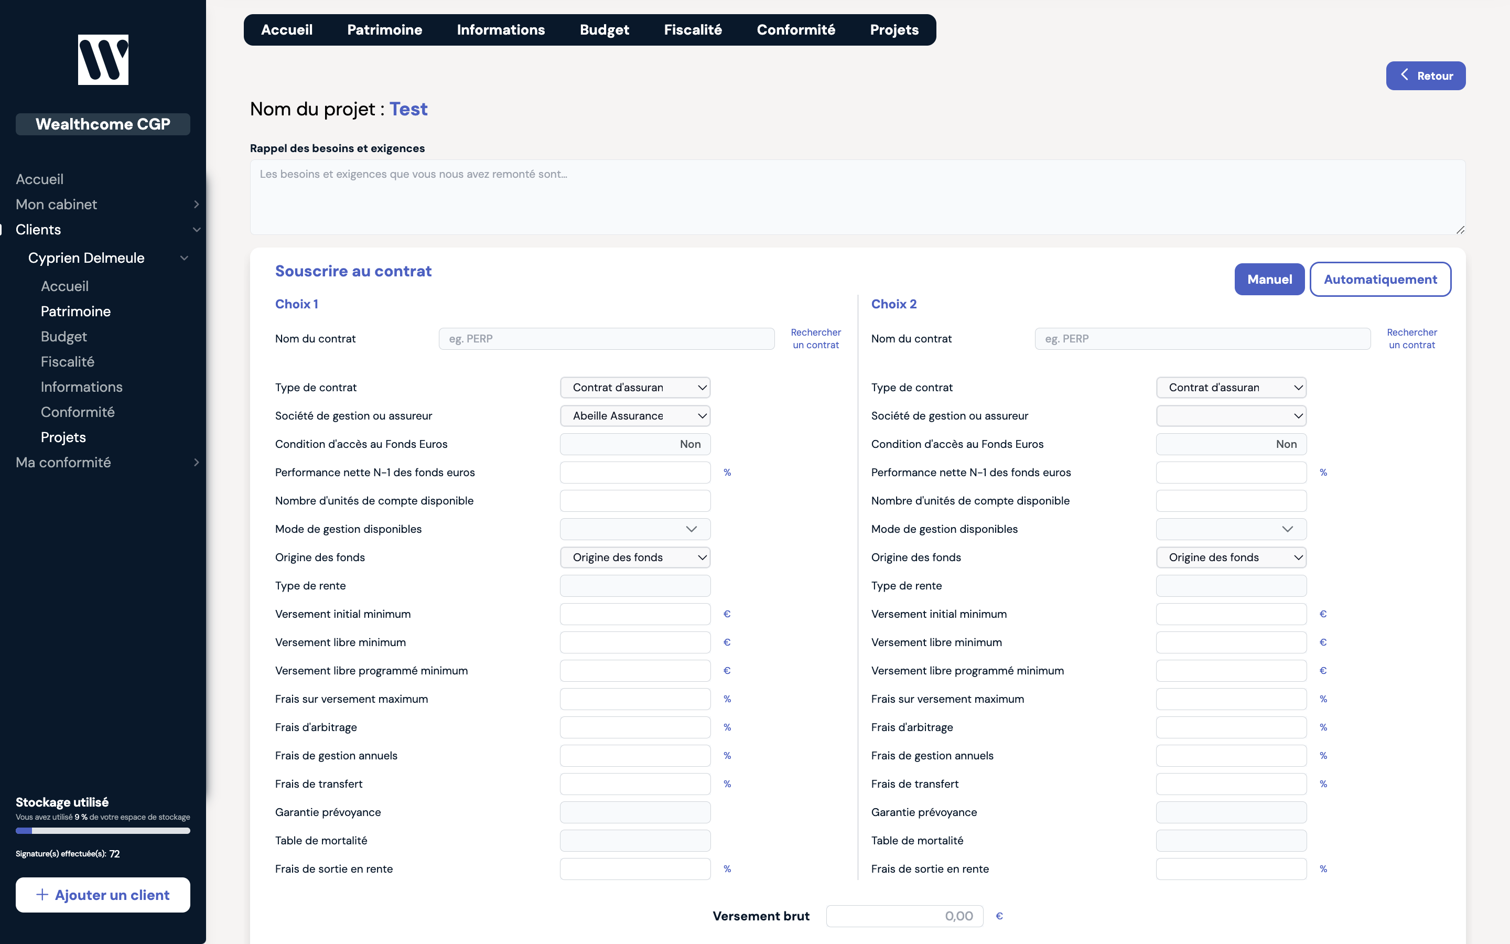The width and height of the screenshot is (1510, 944).
Task: Focus the Rappel des besoins textarea
Action: point(857,197)
